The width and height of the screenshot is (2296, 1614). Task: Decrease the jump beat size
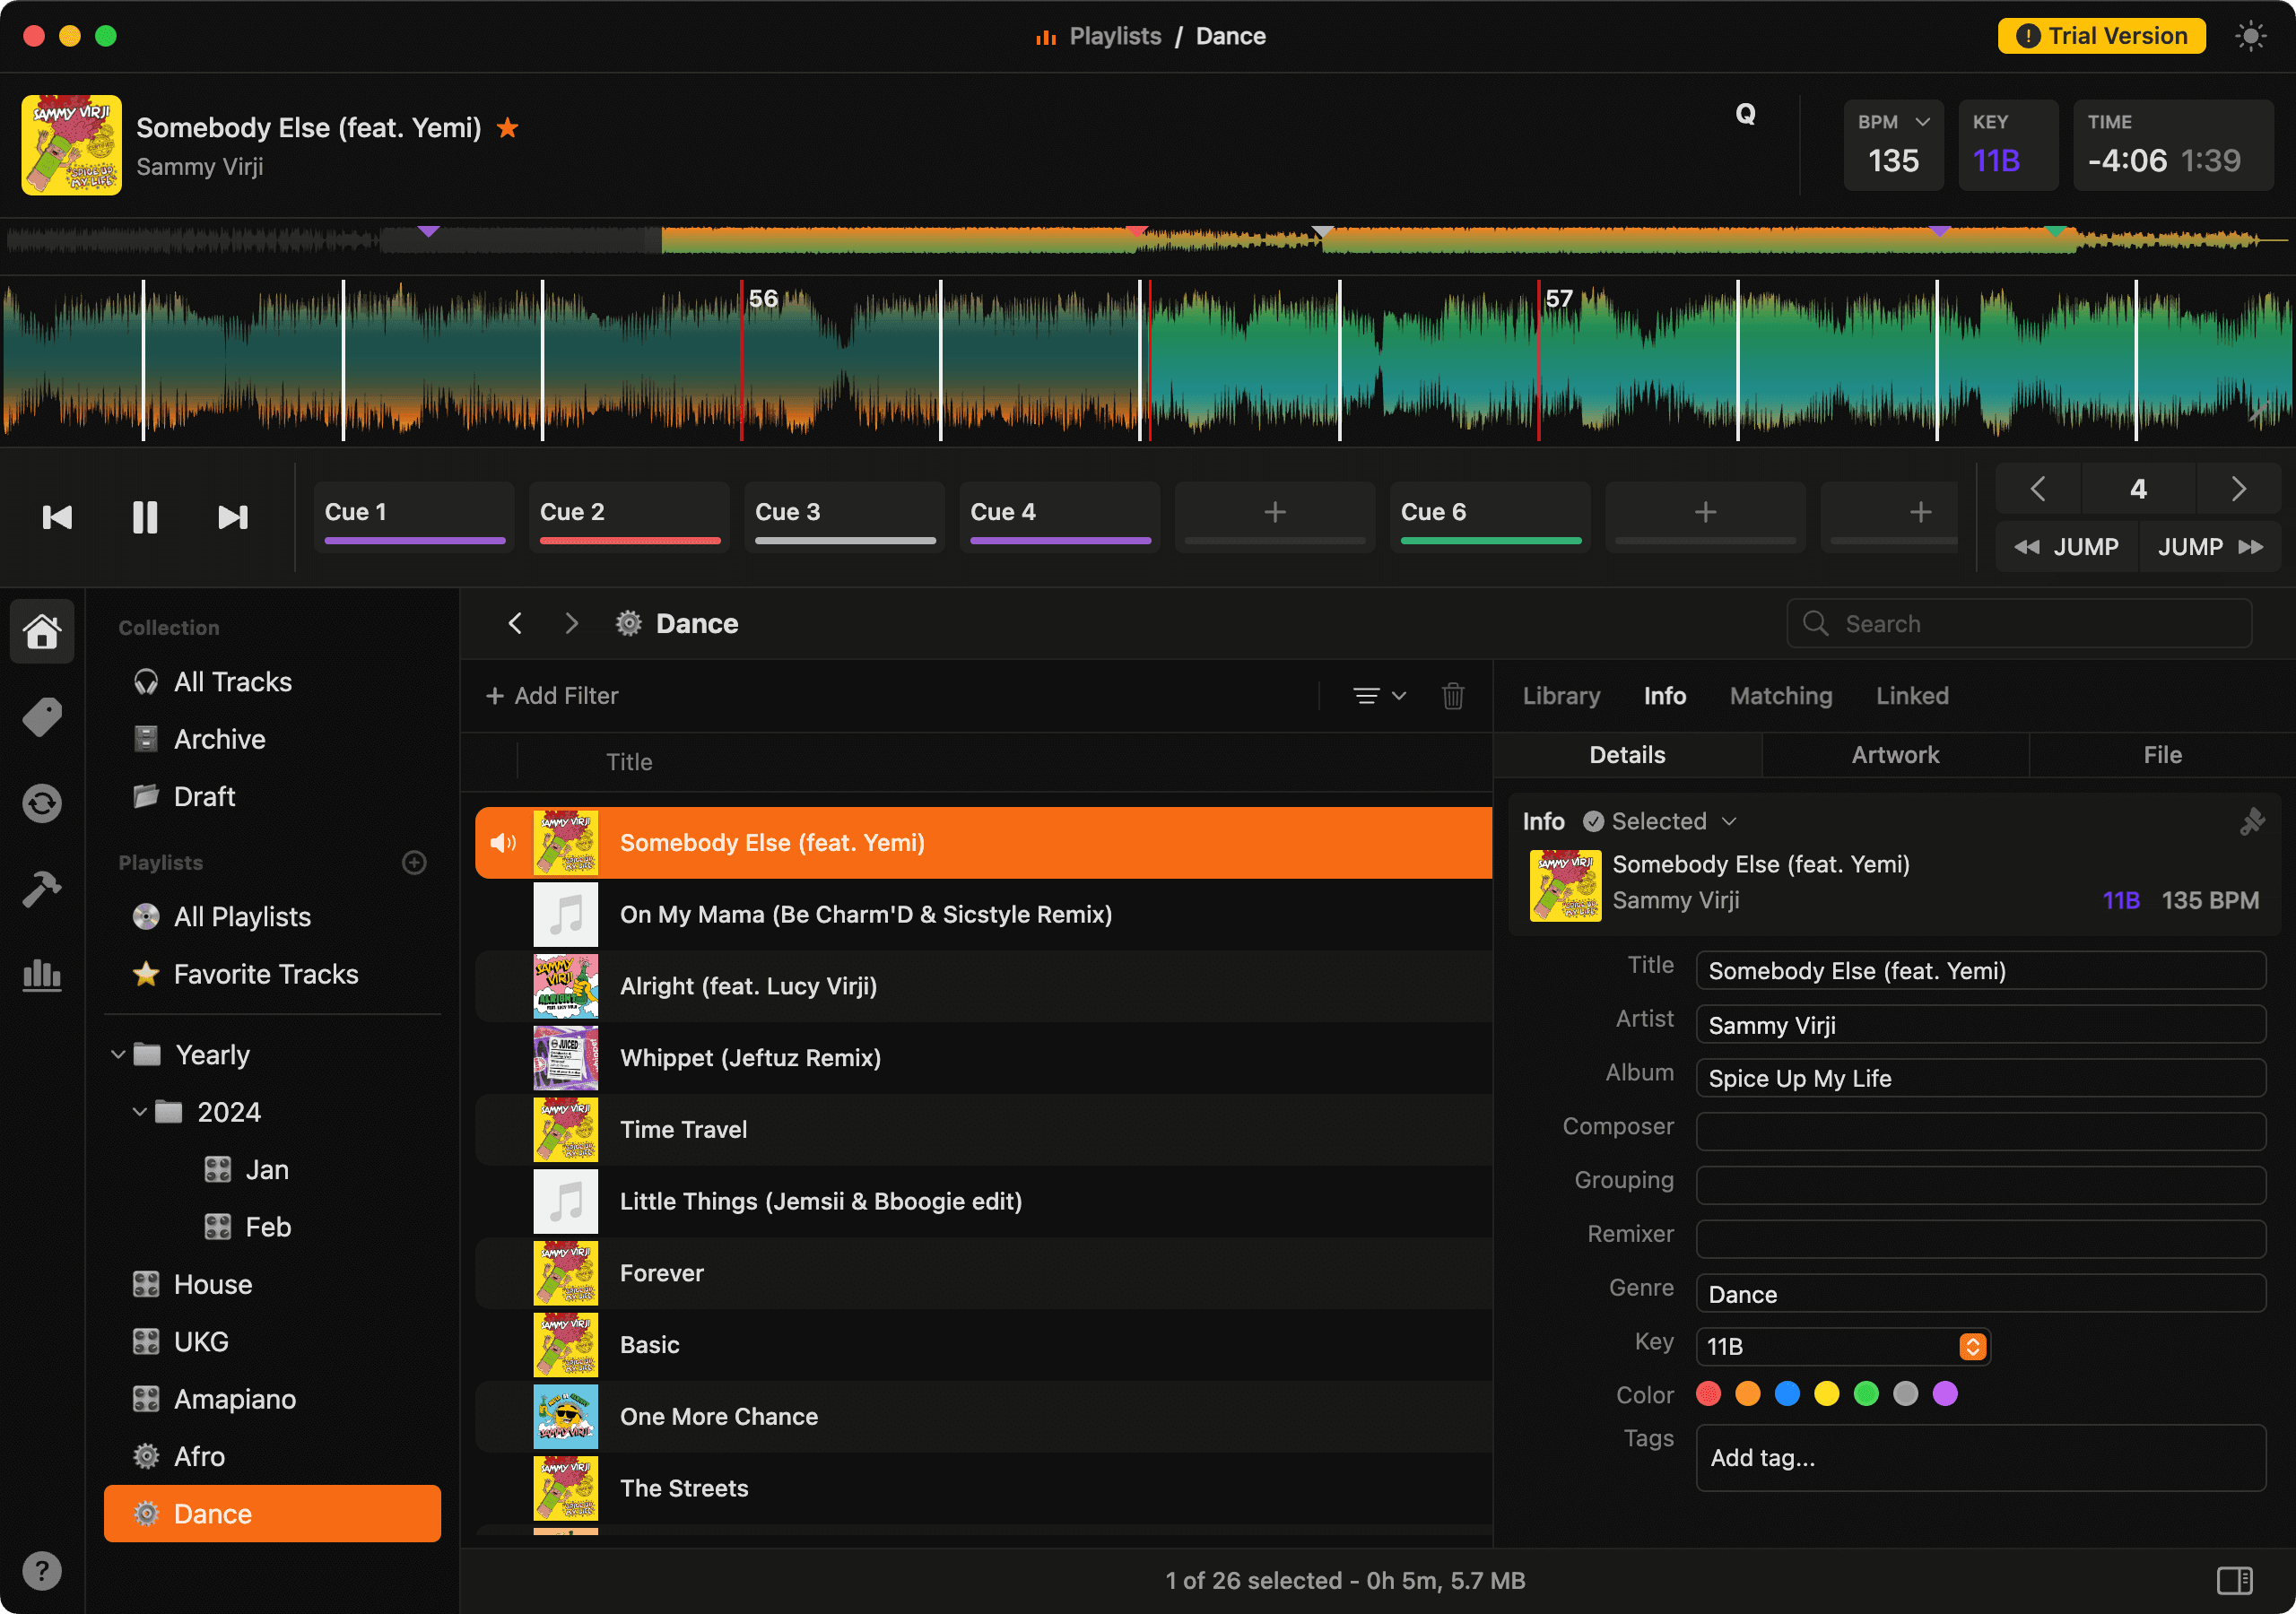[2038, 488]
